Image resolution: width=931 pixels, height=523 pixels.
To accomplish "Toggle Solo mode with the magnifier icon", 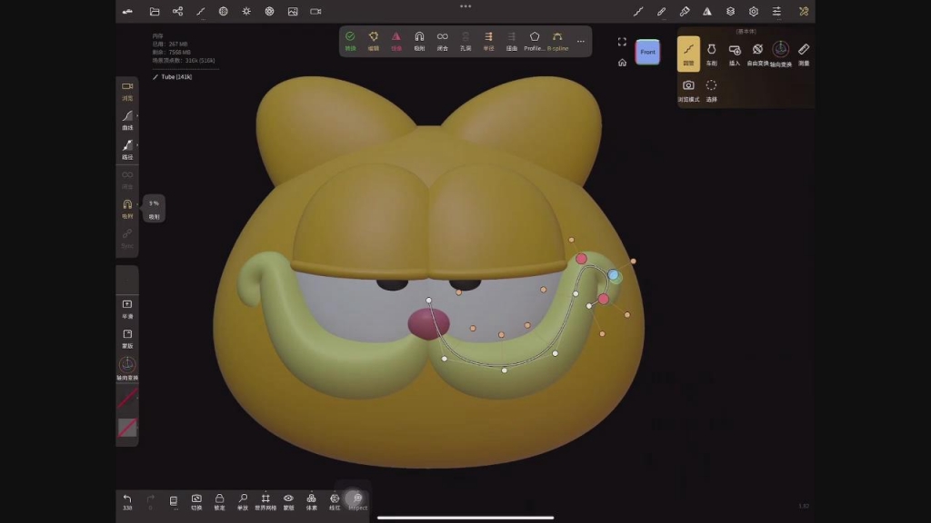I will pos(243,501).
